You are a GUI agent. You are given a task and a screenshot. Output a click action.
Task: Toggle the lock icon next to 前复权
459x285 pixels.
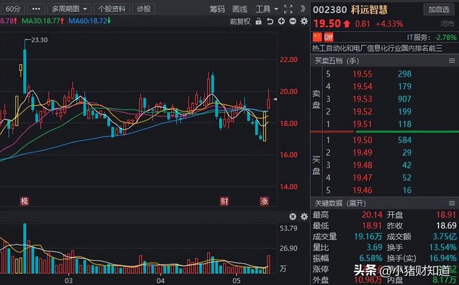259,21
